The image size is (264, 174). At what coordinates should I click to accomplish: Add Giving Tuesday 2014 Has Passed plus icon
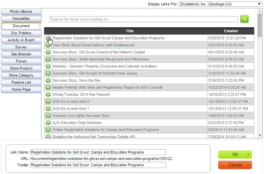pyautogui.click(x=48, y=94)
